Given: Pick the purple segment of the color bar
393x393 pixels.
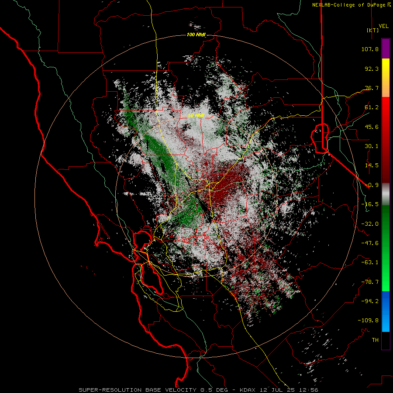Looking at the screenshot, I should tap(386, 49).
